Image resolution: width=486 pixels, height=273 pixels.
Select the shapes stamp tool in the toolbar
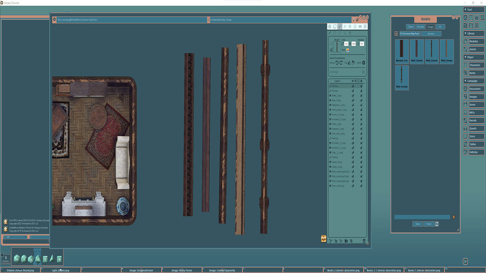335,26
